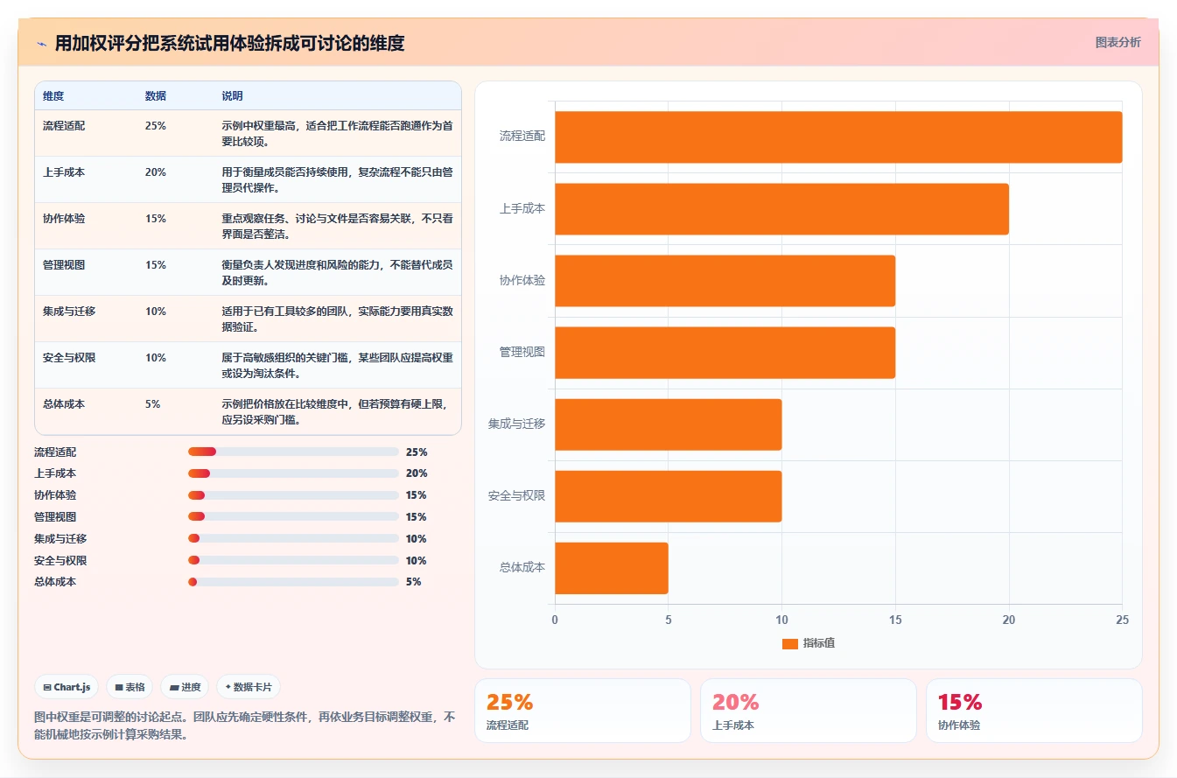Click the description starting 重点观察任务

(337, 226)
